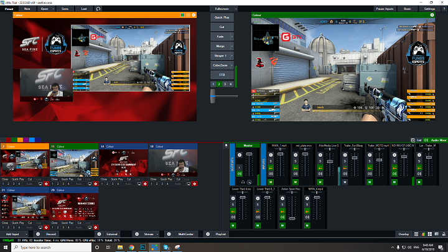Open Preview window gear settings icon

tap(194, 15)
